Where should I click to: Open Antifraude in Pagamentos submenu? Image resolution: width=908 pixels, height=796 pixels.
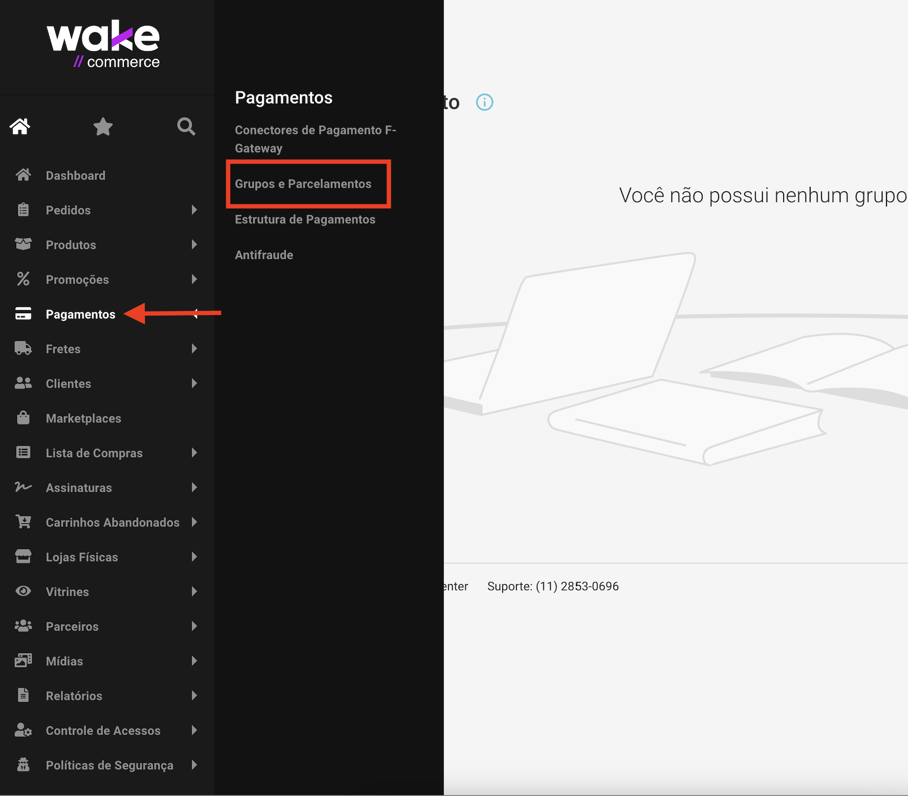[x=264, y=255]
